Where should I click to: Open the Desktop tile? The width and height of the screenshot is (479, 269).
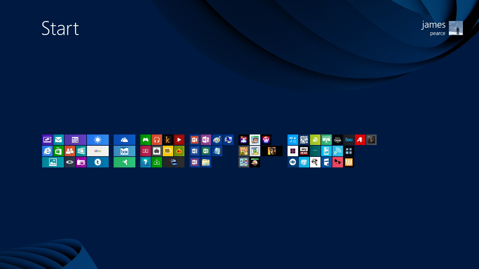click(x=47, y=140)
